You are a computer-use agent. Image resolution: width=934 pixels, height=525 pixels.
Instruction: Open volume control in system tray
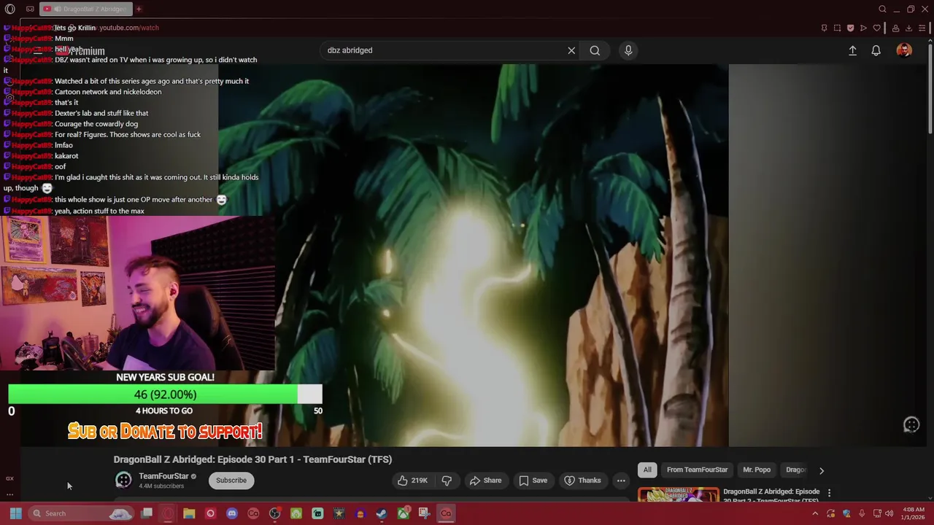pyautogui.click(x=889, y=513)
